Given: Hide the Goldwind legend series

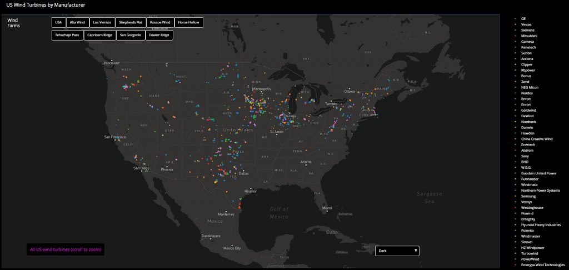Looking at the screenshot, I should (528, 110).
